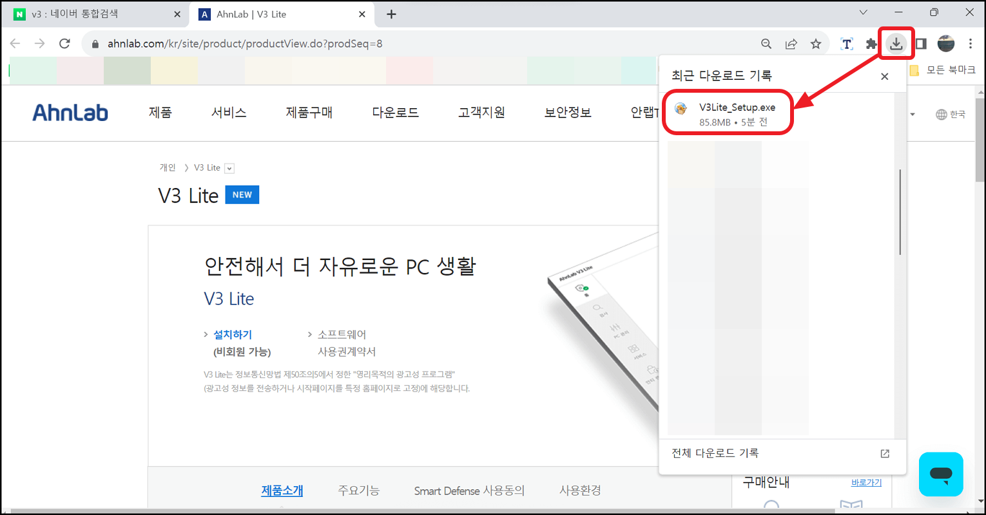This screenshot has width=986, height=515.
Task: Open the 한국 language selector arrow
Action: [912, 113]
